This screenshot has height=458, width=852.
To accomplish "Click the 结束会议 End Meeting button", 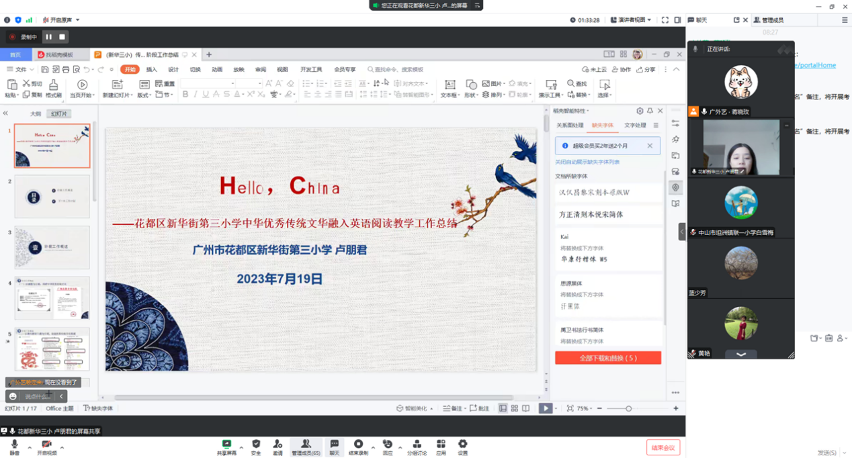I will coord(663,447).
